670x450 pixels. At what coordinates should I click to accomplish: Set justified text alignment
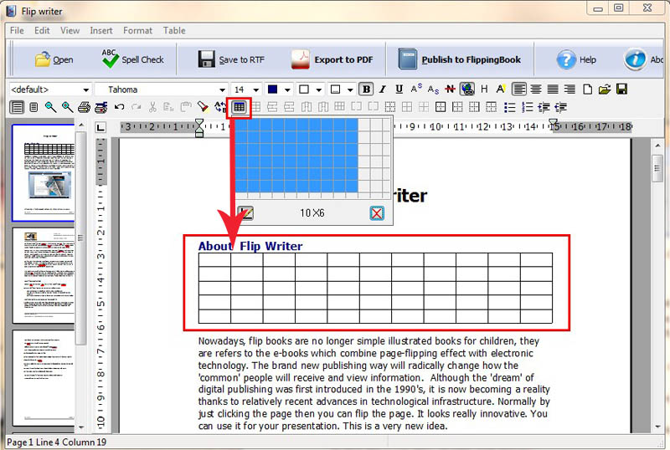(553, 89)
